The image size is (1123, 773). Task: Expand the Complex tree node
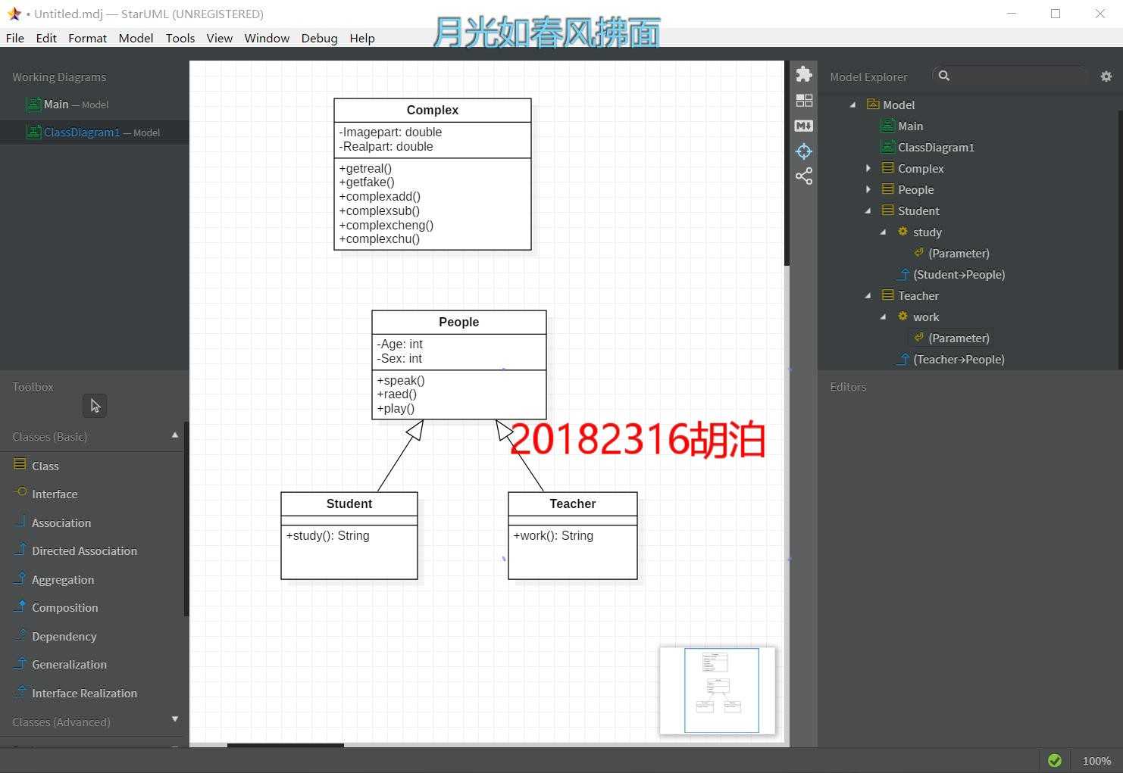click(868, 168)
